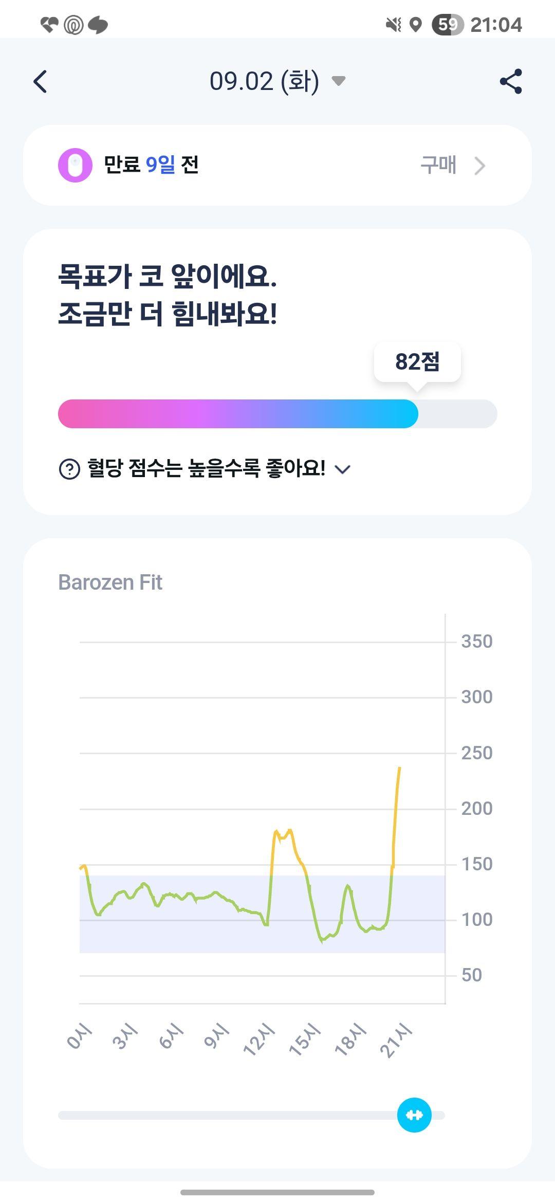Click the blue chart range slider handle
Image resolution: width=555 pixels, height=1203 pixels.
click(414, 1115)
